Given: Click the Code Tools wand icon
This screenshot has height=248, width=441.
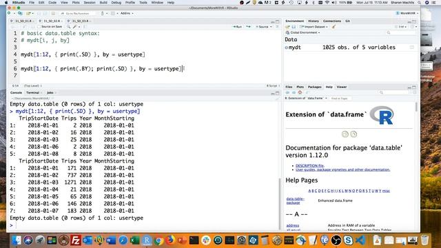Looking at the screenshot, I should click(75, 27).
